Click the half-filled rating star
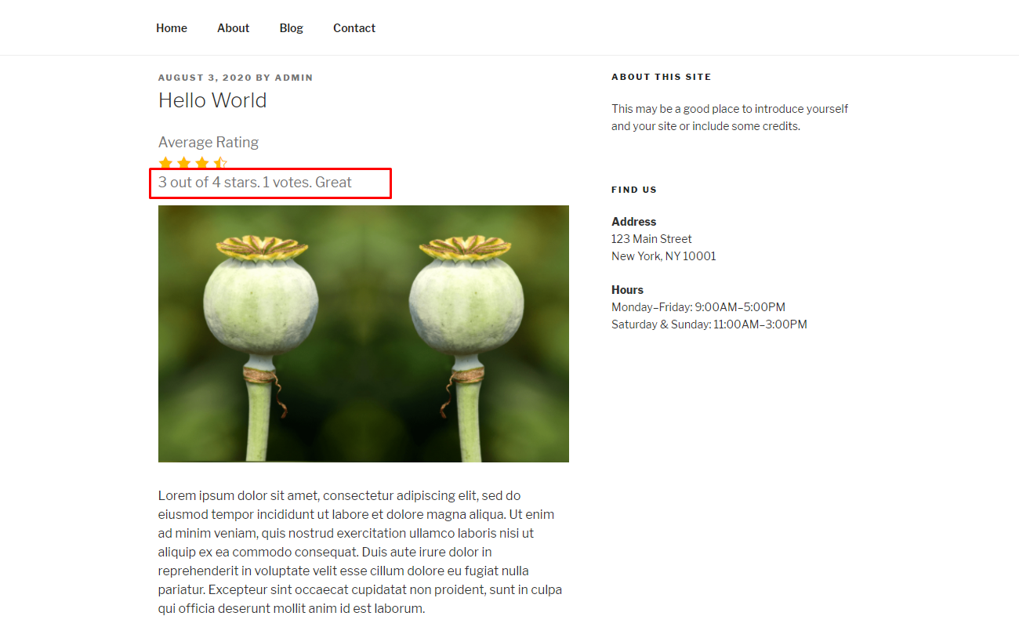Image resolution: width=1019 pixels, height=627 pixels. [x=221, y=163]
